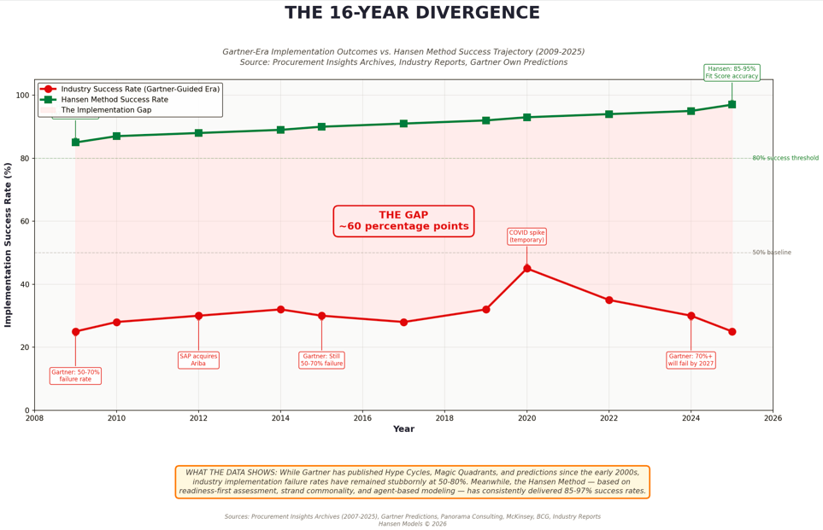Click the 'WHAT THE DATA SHOWS' summary box
The width and height of the screenshot is (823, 530).
tap(412, 481)
